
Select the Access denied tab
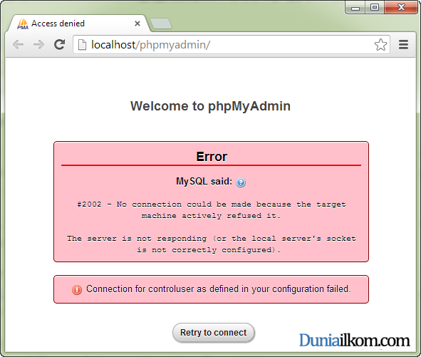click(x=78, y=24)
